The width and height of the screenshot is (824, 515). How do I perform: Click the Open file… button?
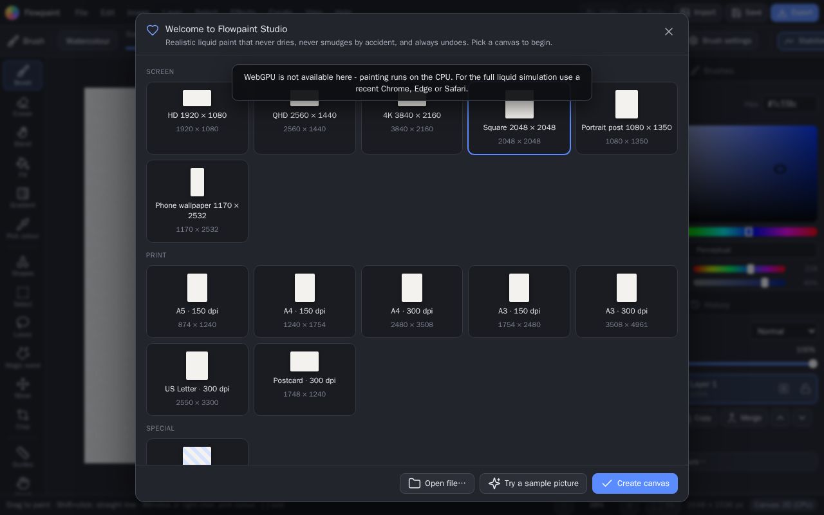point(437,483)
